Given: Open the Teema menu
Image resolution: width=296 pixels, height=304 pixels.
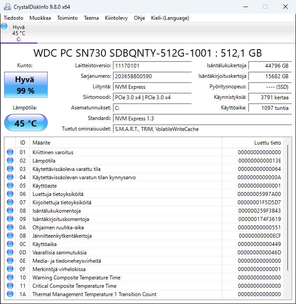Looking at the screenshot, I should [x=91, y=18].
